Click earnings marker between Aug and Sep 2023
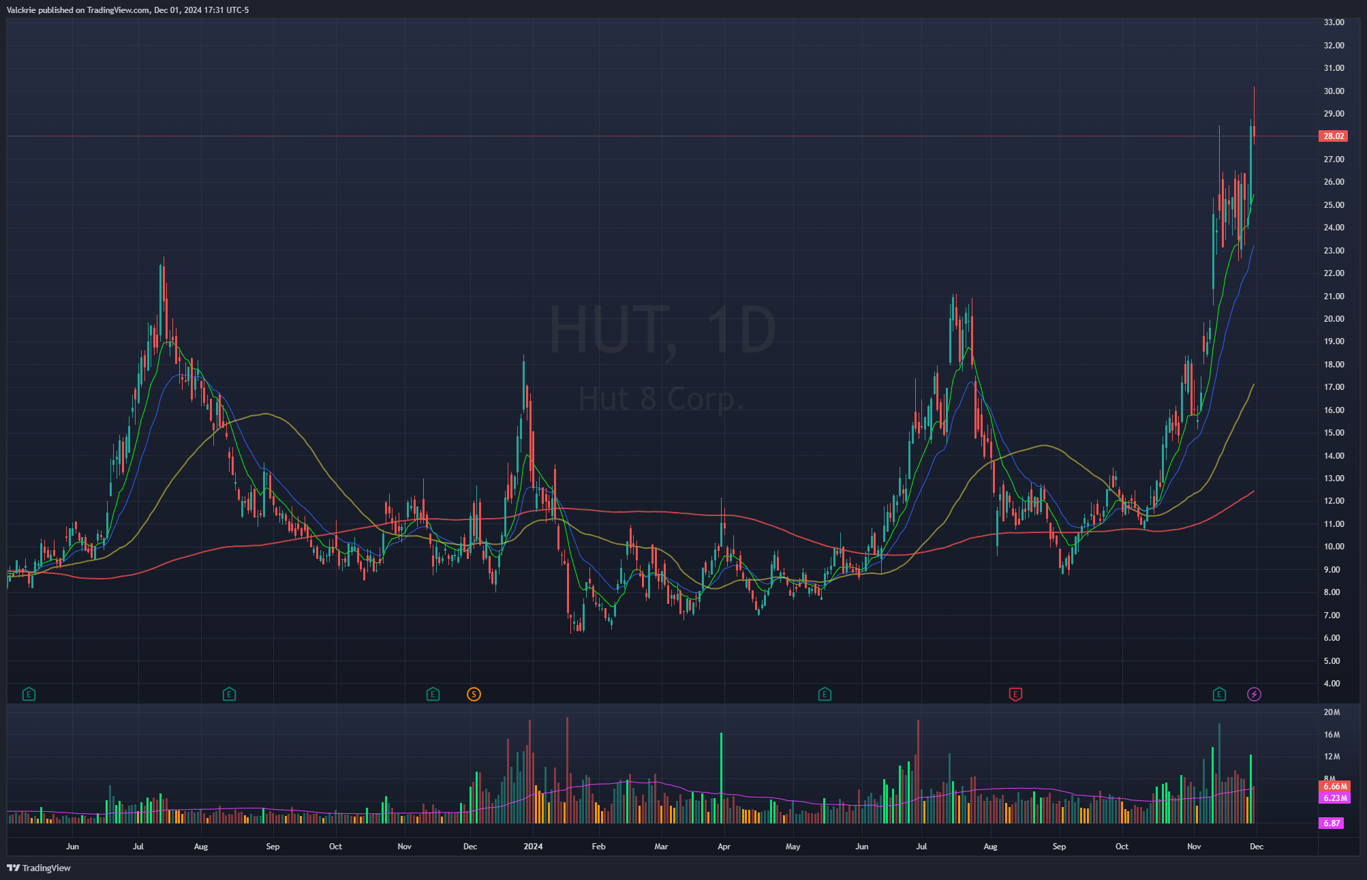This screenshot has width=1367, height=880. click(x=229, y=695)
